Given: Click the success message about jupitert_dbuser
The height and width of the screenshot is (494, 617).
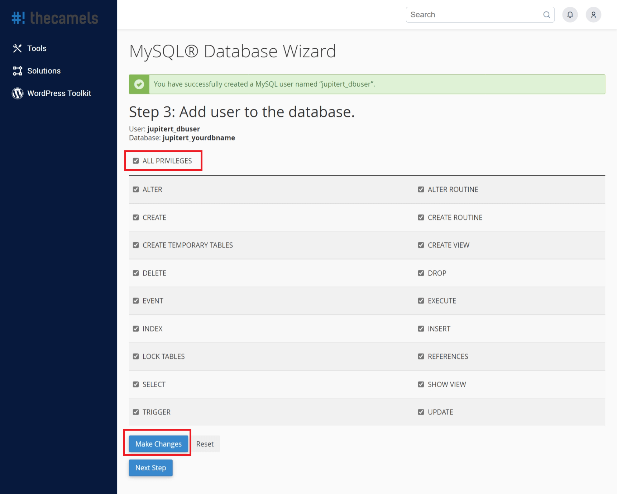Looking at the screenshot, I should [x=264, y=84].
